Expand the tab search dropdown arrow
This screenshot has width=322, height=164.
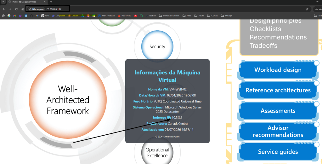pyautogui.click(x=3, y=2)
